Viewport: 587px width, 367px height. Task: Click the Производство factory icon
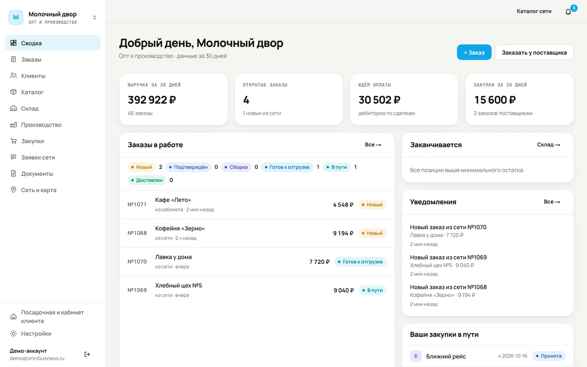[x=13, y=125]
